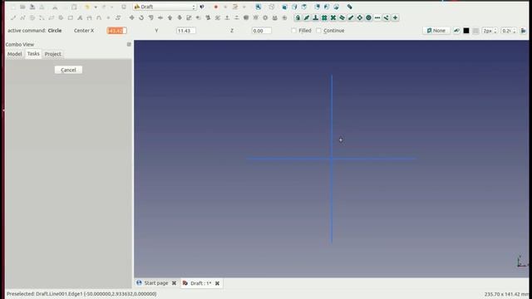532x299 pixels.
Task: Activate the Rotate modification tool
Action: (x=141, y=17)
